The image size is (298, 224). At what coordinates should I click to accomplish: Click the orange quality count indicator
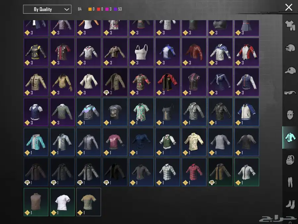coord(91,9)
